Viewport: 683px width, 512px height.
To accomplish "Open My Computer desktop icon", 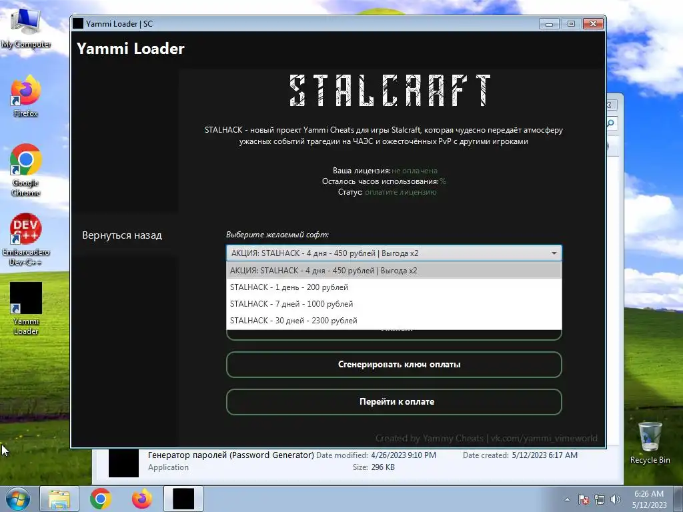I will pos(26,26).
